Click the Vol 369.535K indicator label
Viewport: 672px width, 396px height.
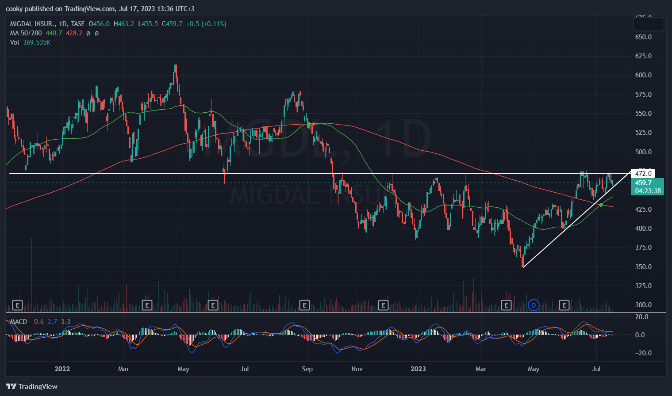[x=30, y=42]
